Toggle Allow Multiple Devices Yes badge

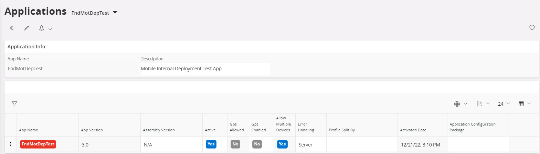(282, 144)
